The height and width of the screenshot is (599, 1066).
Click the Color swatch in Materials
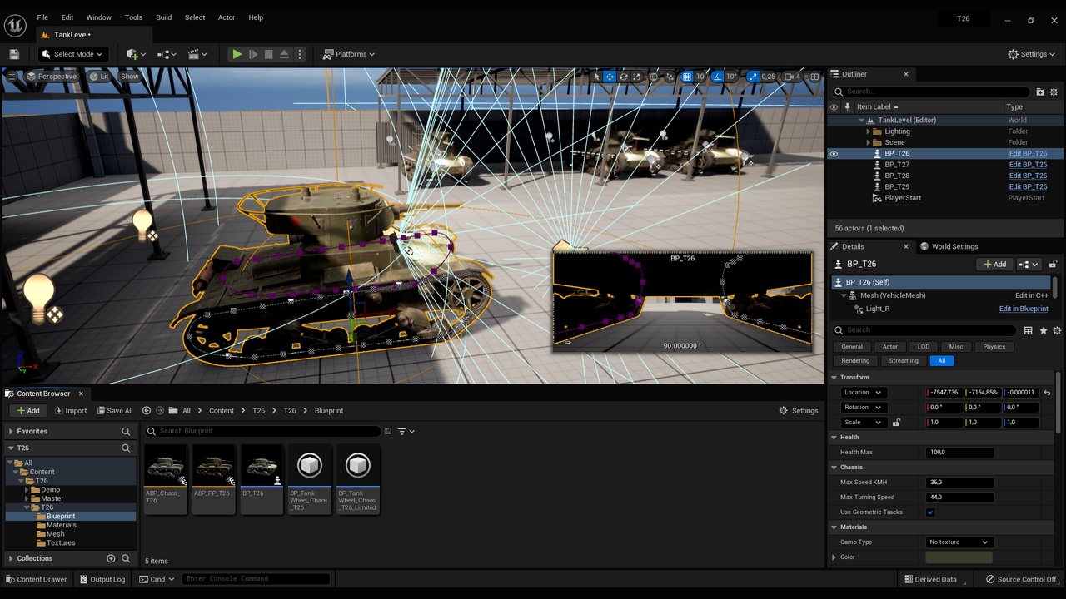tap(959, 557)
